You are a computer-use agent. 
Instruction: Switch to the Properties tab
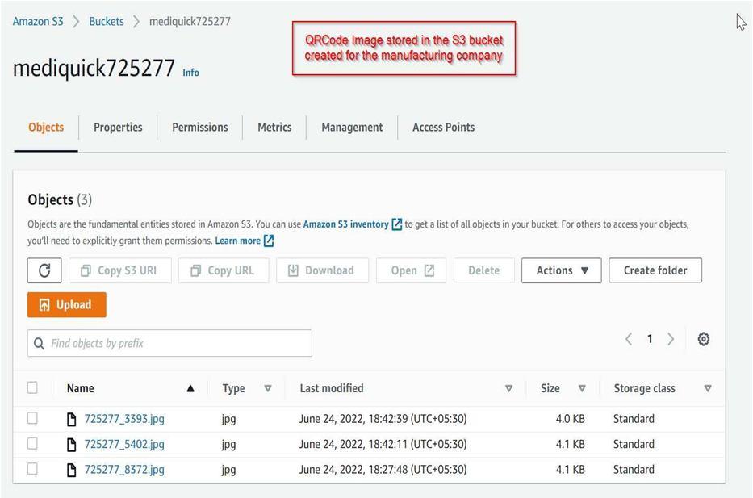click(118, 128)
